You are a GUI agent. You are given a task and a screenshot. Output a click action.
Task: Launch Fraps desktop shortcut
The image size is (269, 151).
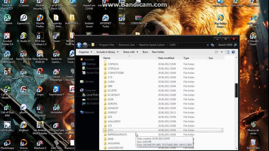click(122, 19)
